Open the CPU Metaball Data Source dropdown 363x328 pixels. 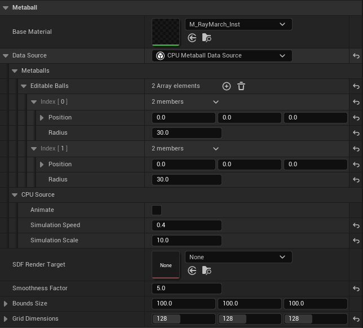[x=222, y=56]
